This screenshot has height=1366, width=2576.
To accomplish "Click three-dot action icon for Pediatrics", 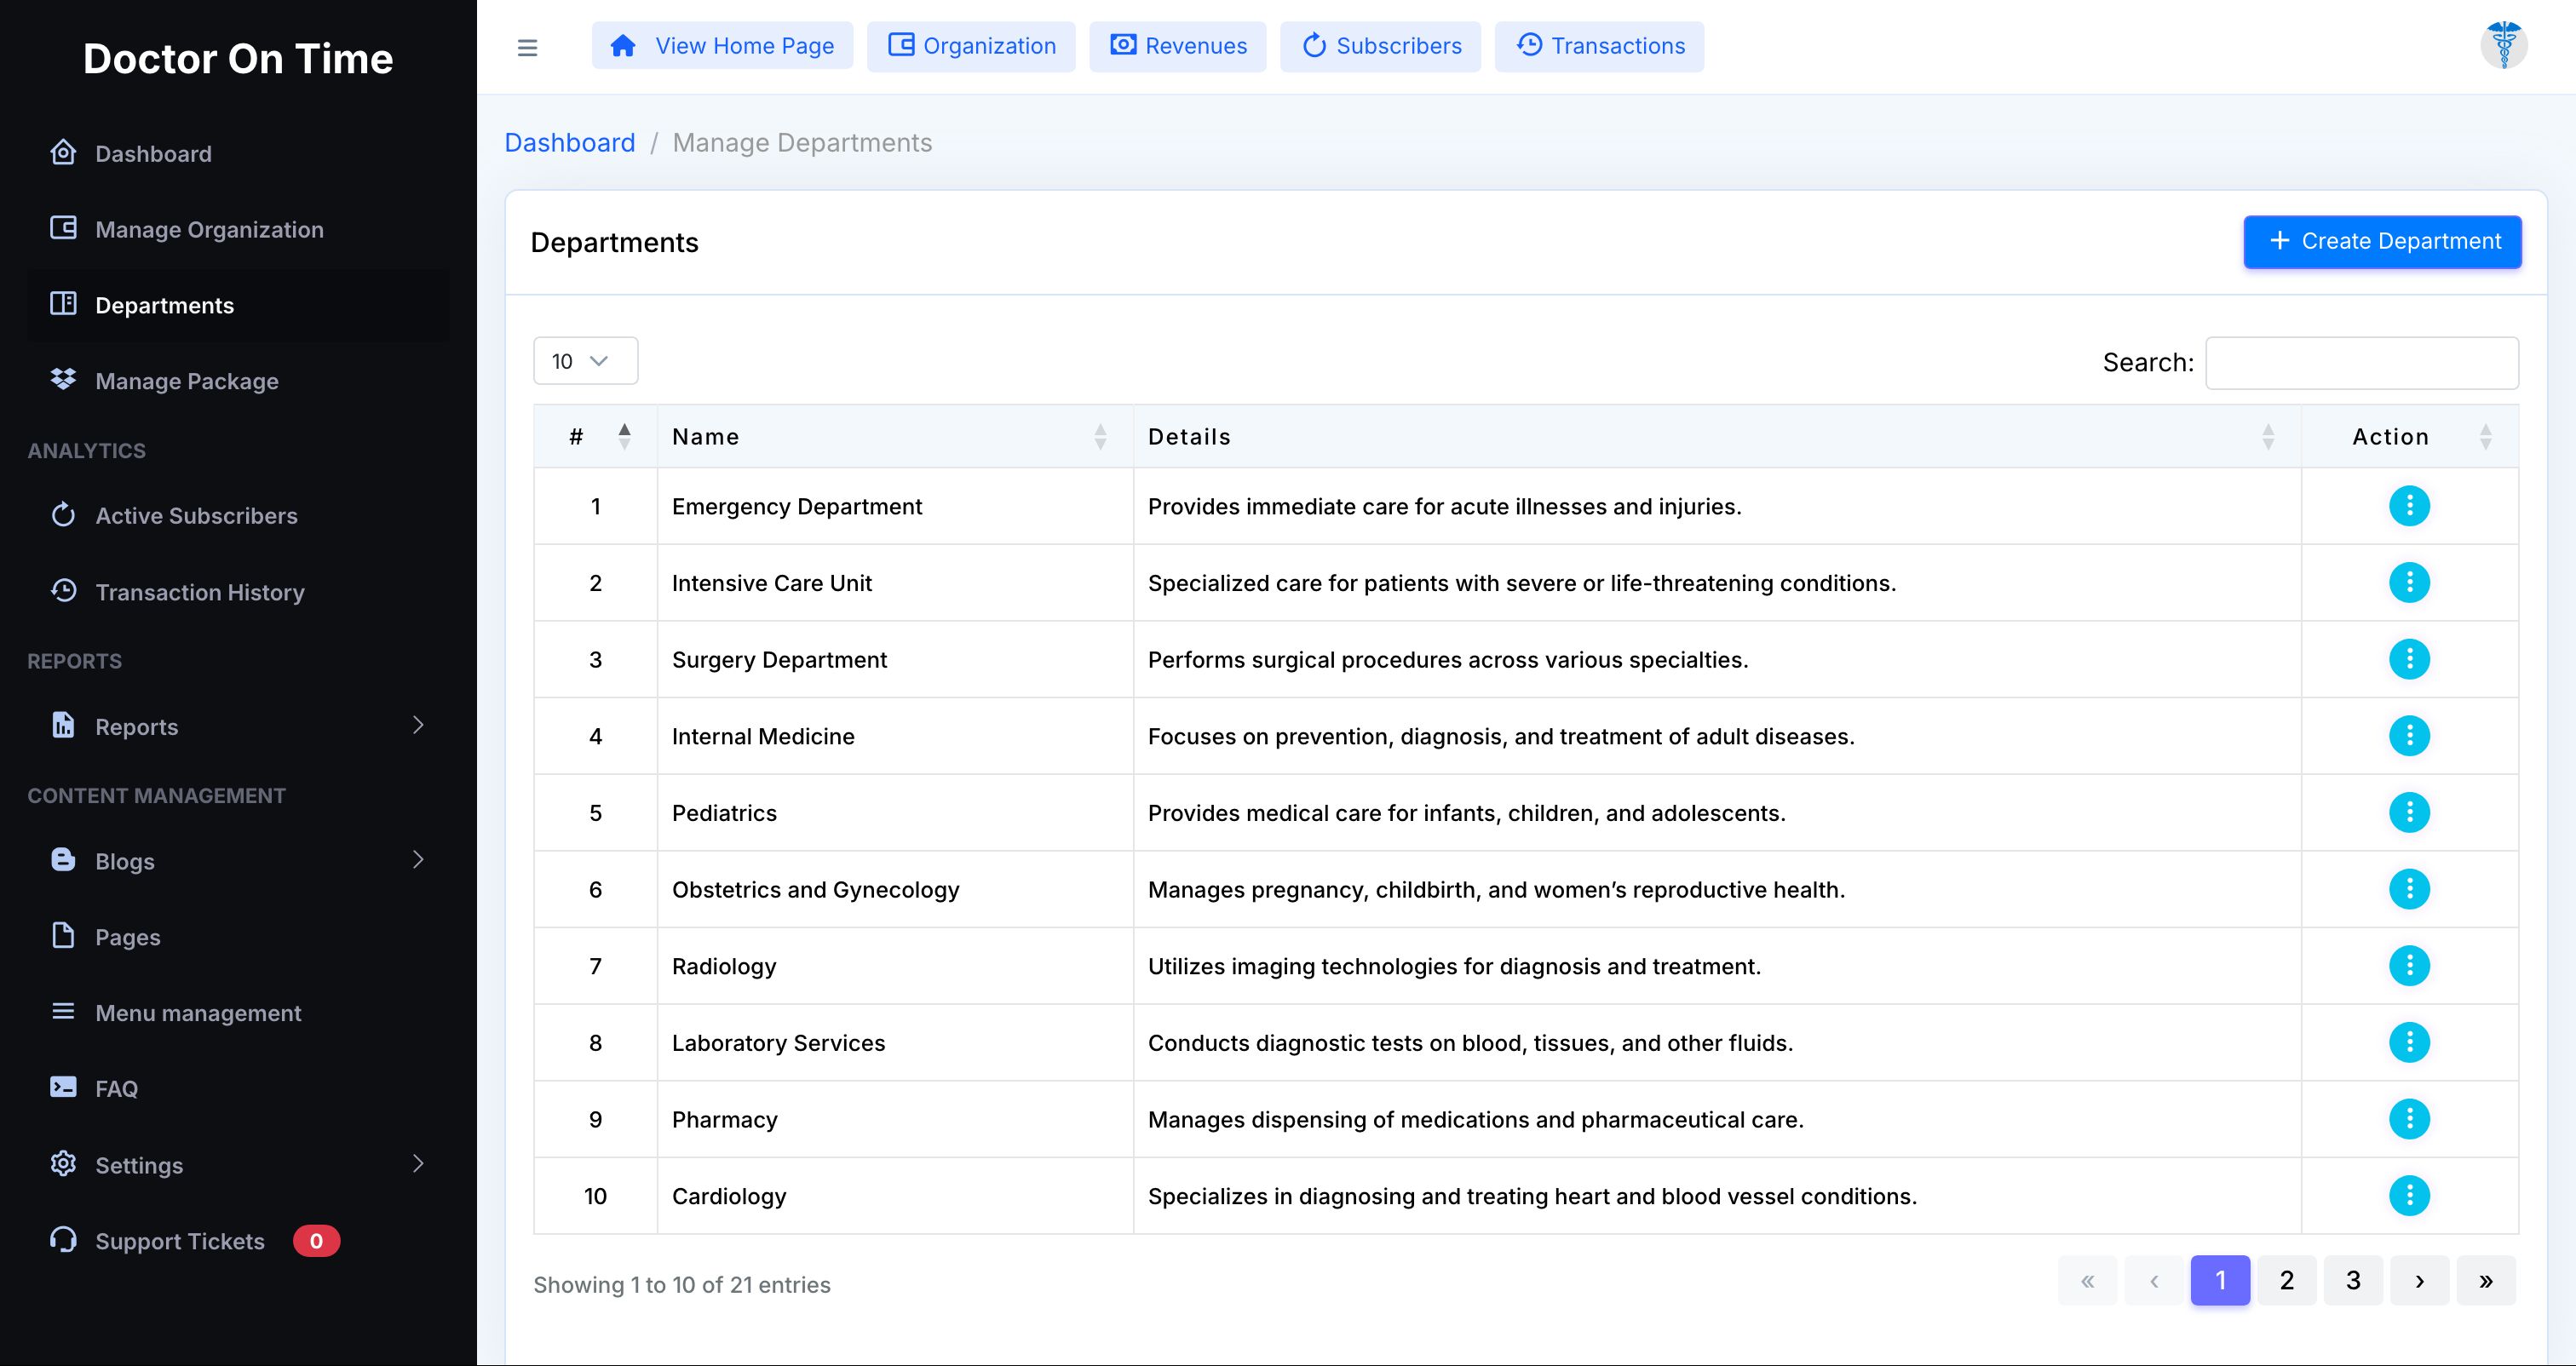I will pyautogui.click(x=2408, y=813).
